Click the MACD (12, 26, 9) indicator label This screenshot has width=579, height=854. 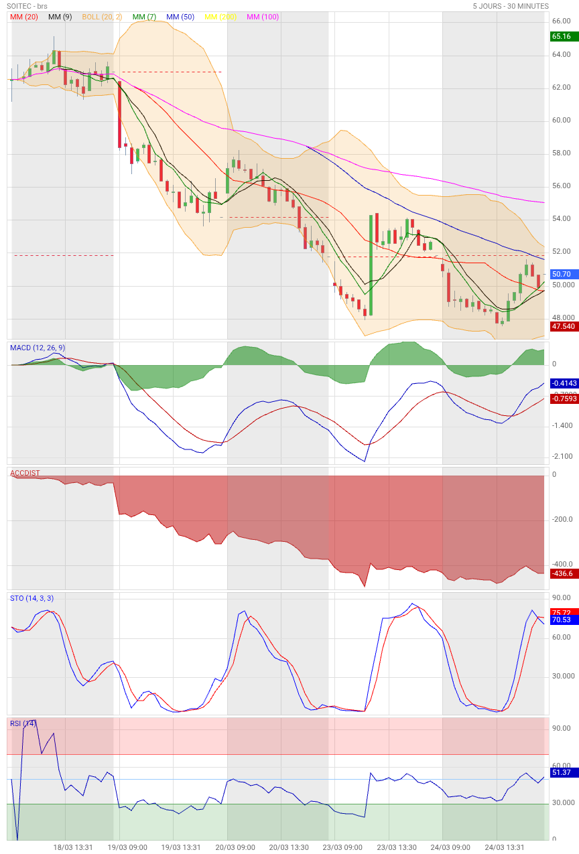point(38,348)
